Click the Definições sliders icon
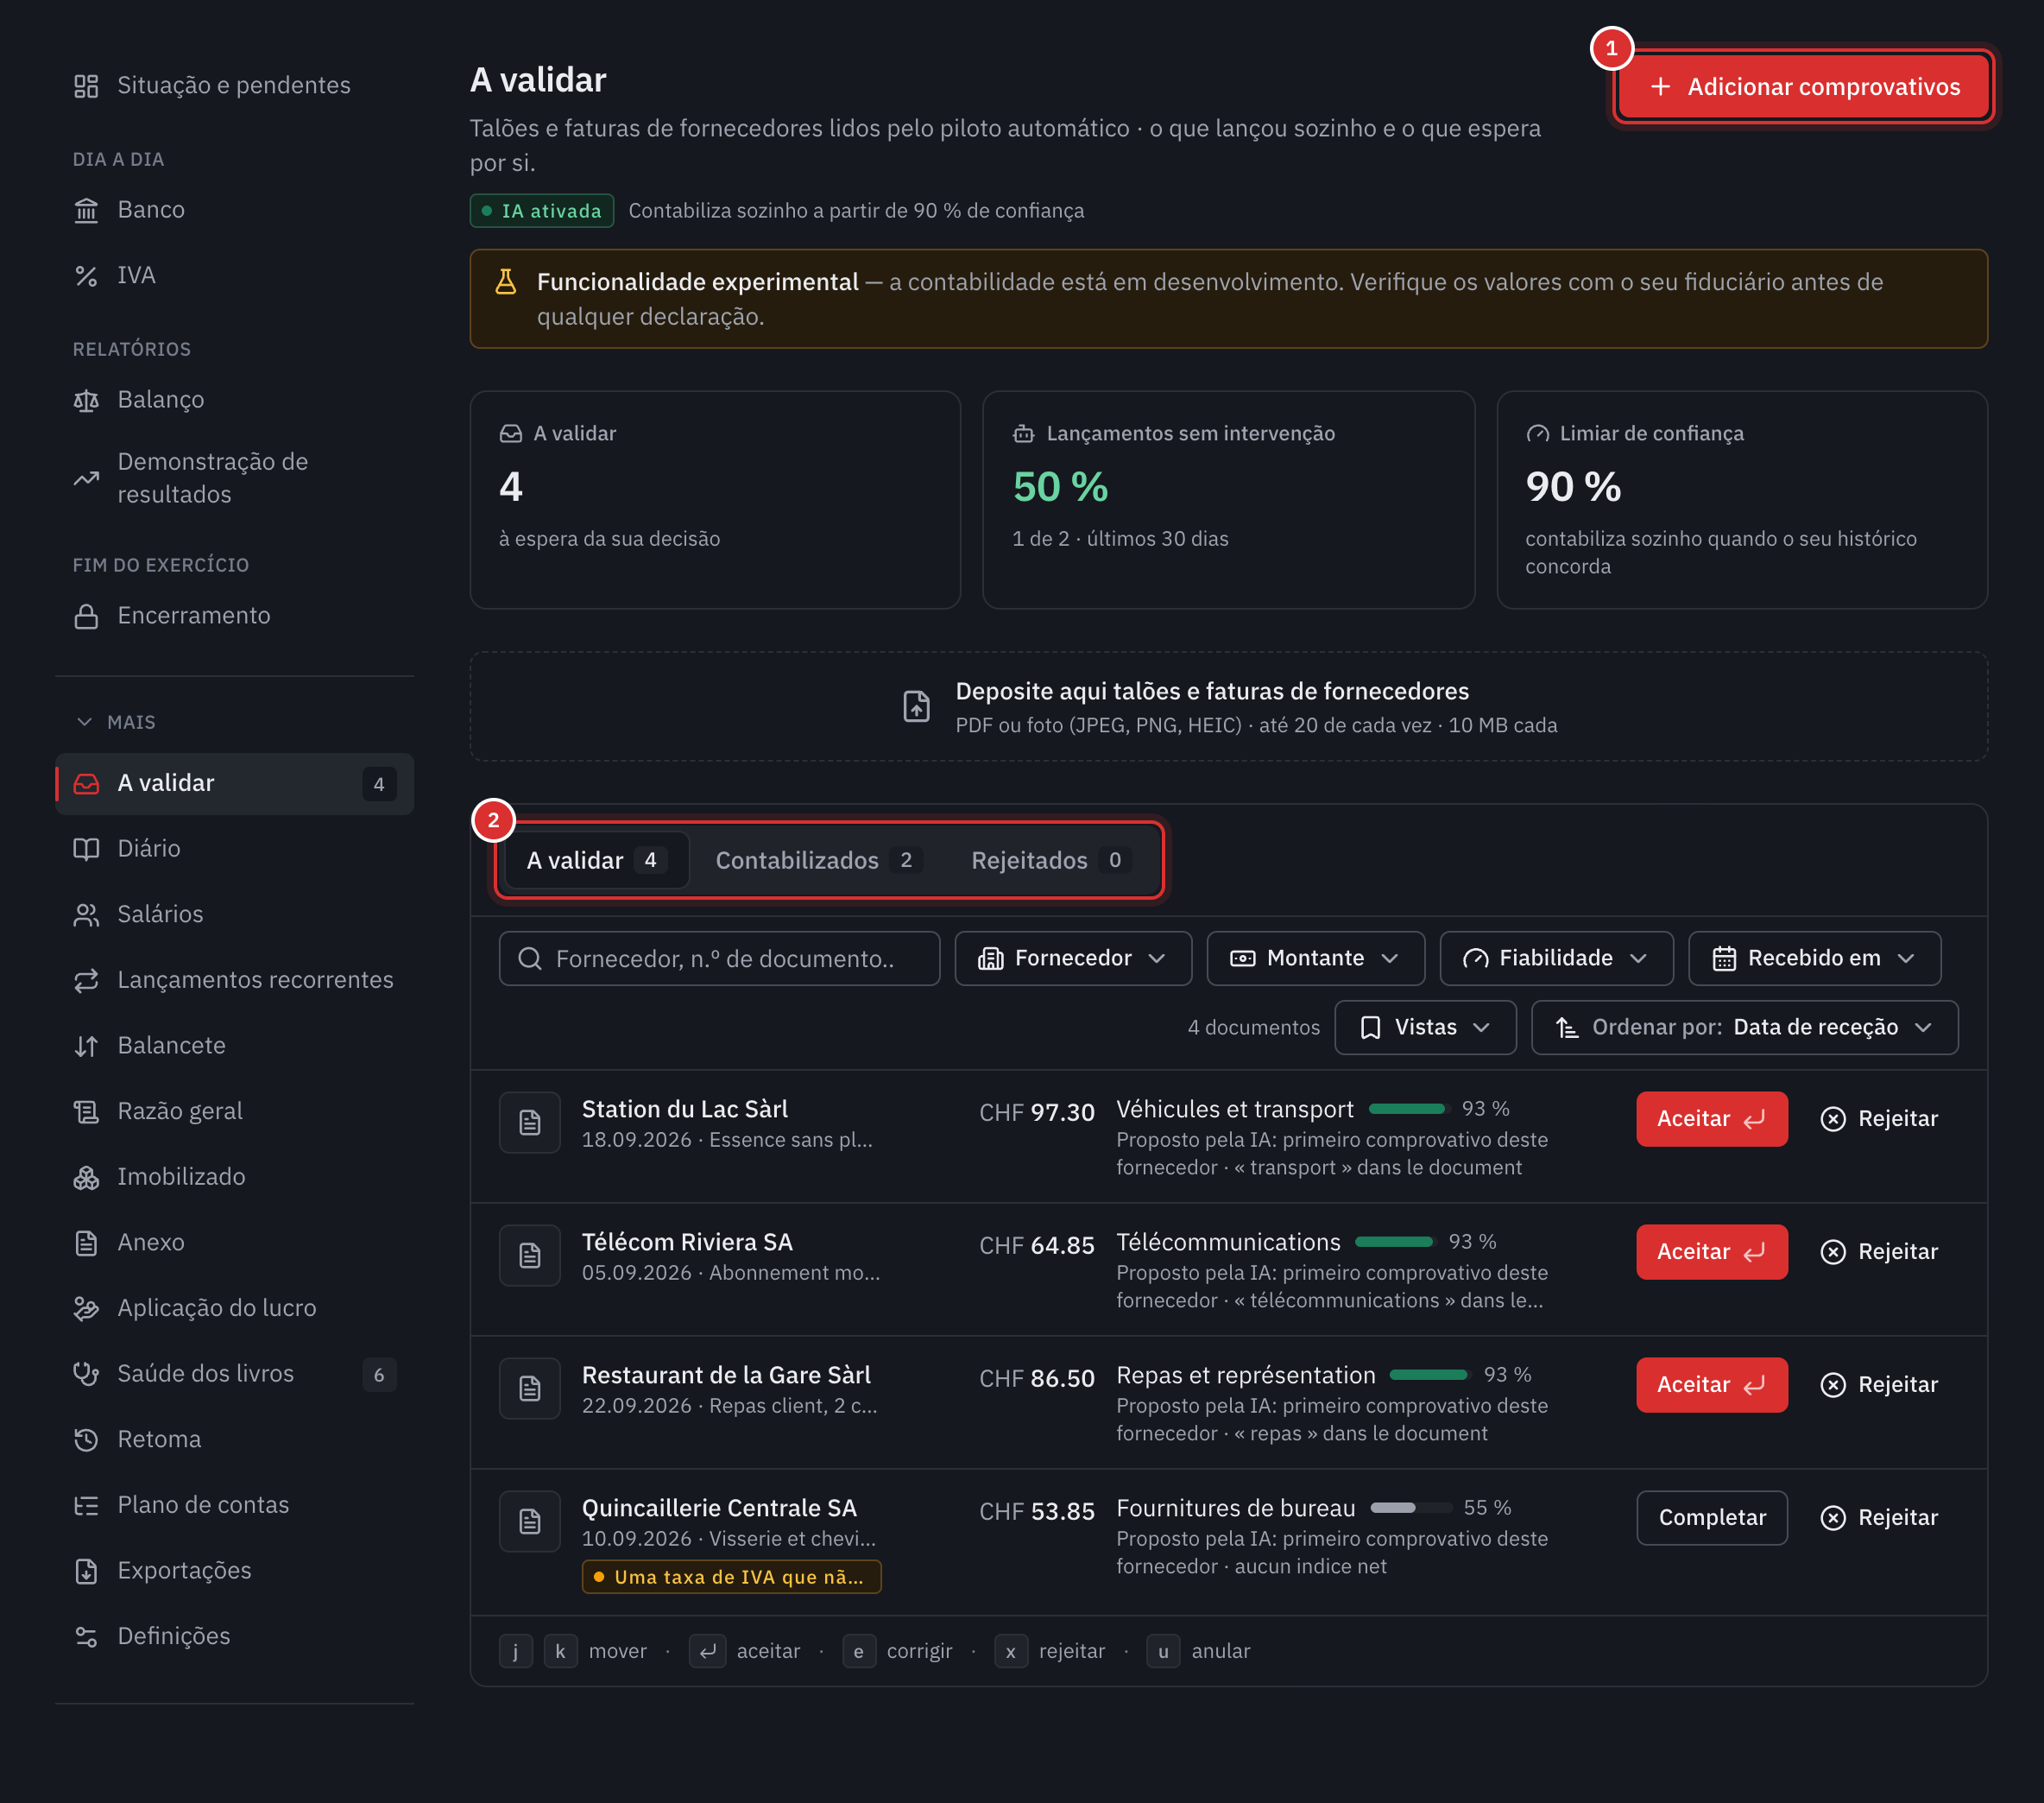The height and width of the screenshot is (1803, 2044). (x=86, y=1637)
